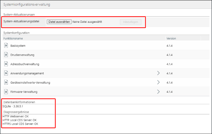The width and height of the screenshot is (212, 134).
Task: Select the Basissystem row label
Action: (x=18, y=46)
